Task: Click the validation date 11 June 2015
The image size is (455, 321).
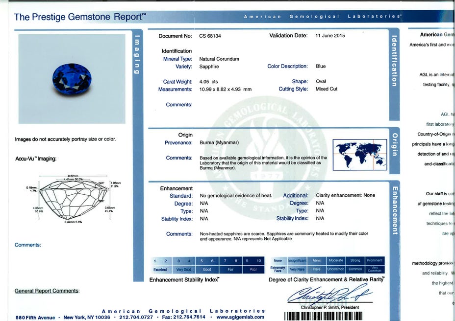Action: [x=330, y=36]
